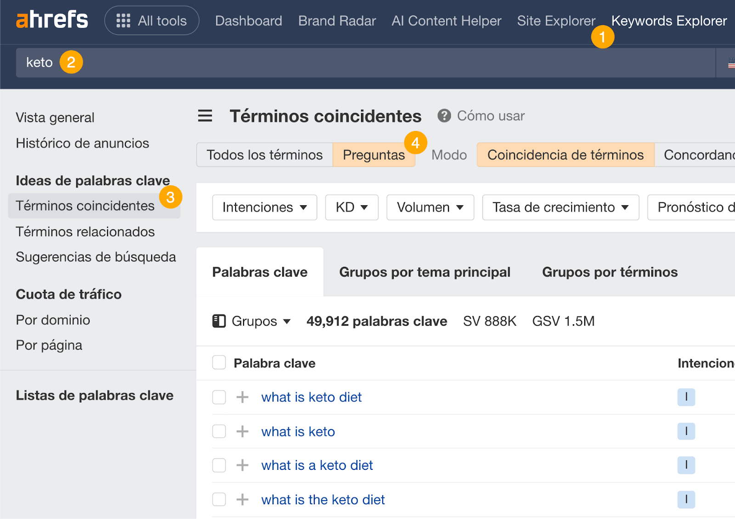Image resolution: width=735 pixels, height=519 pixels.
Task: Check the box for 'what is a keto diet'
Action: point(219,465)
